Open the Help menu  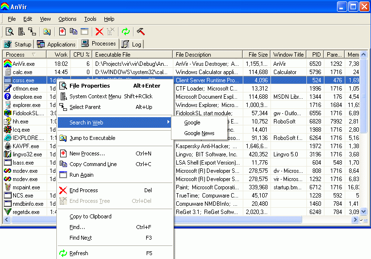point(109,19)
